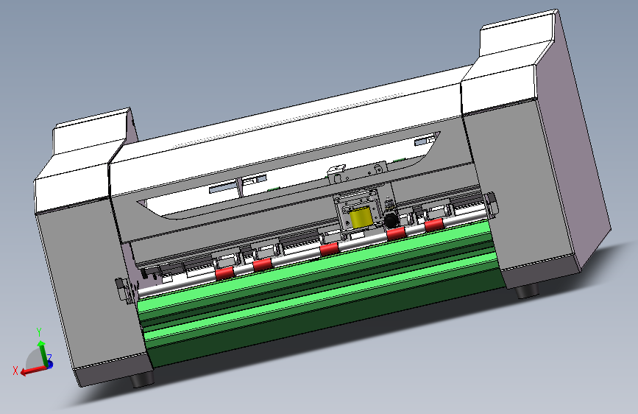Click the red X axis of the orientation triad
This screenshot has height=414, width=638.
32,370
